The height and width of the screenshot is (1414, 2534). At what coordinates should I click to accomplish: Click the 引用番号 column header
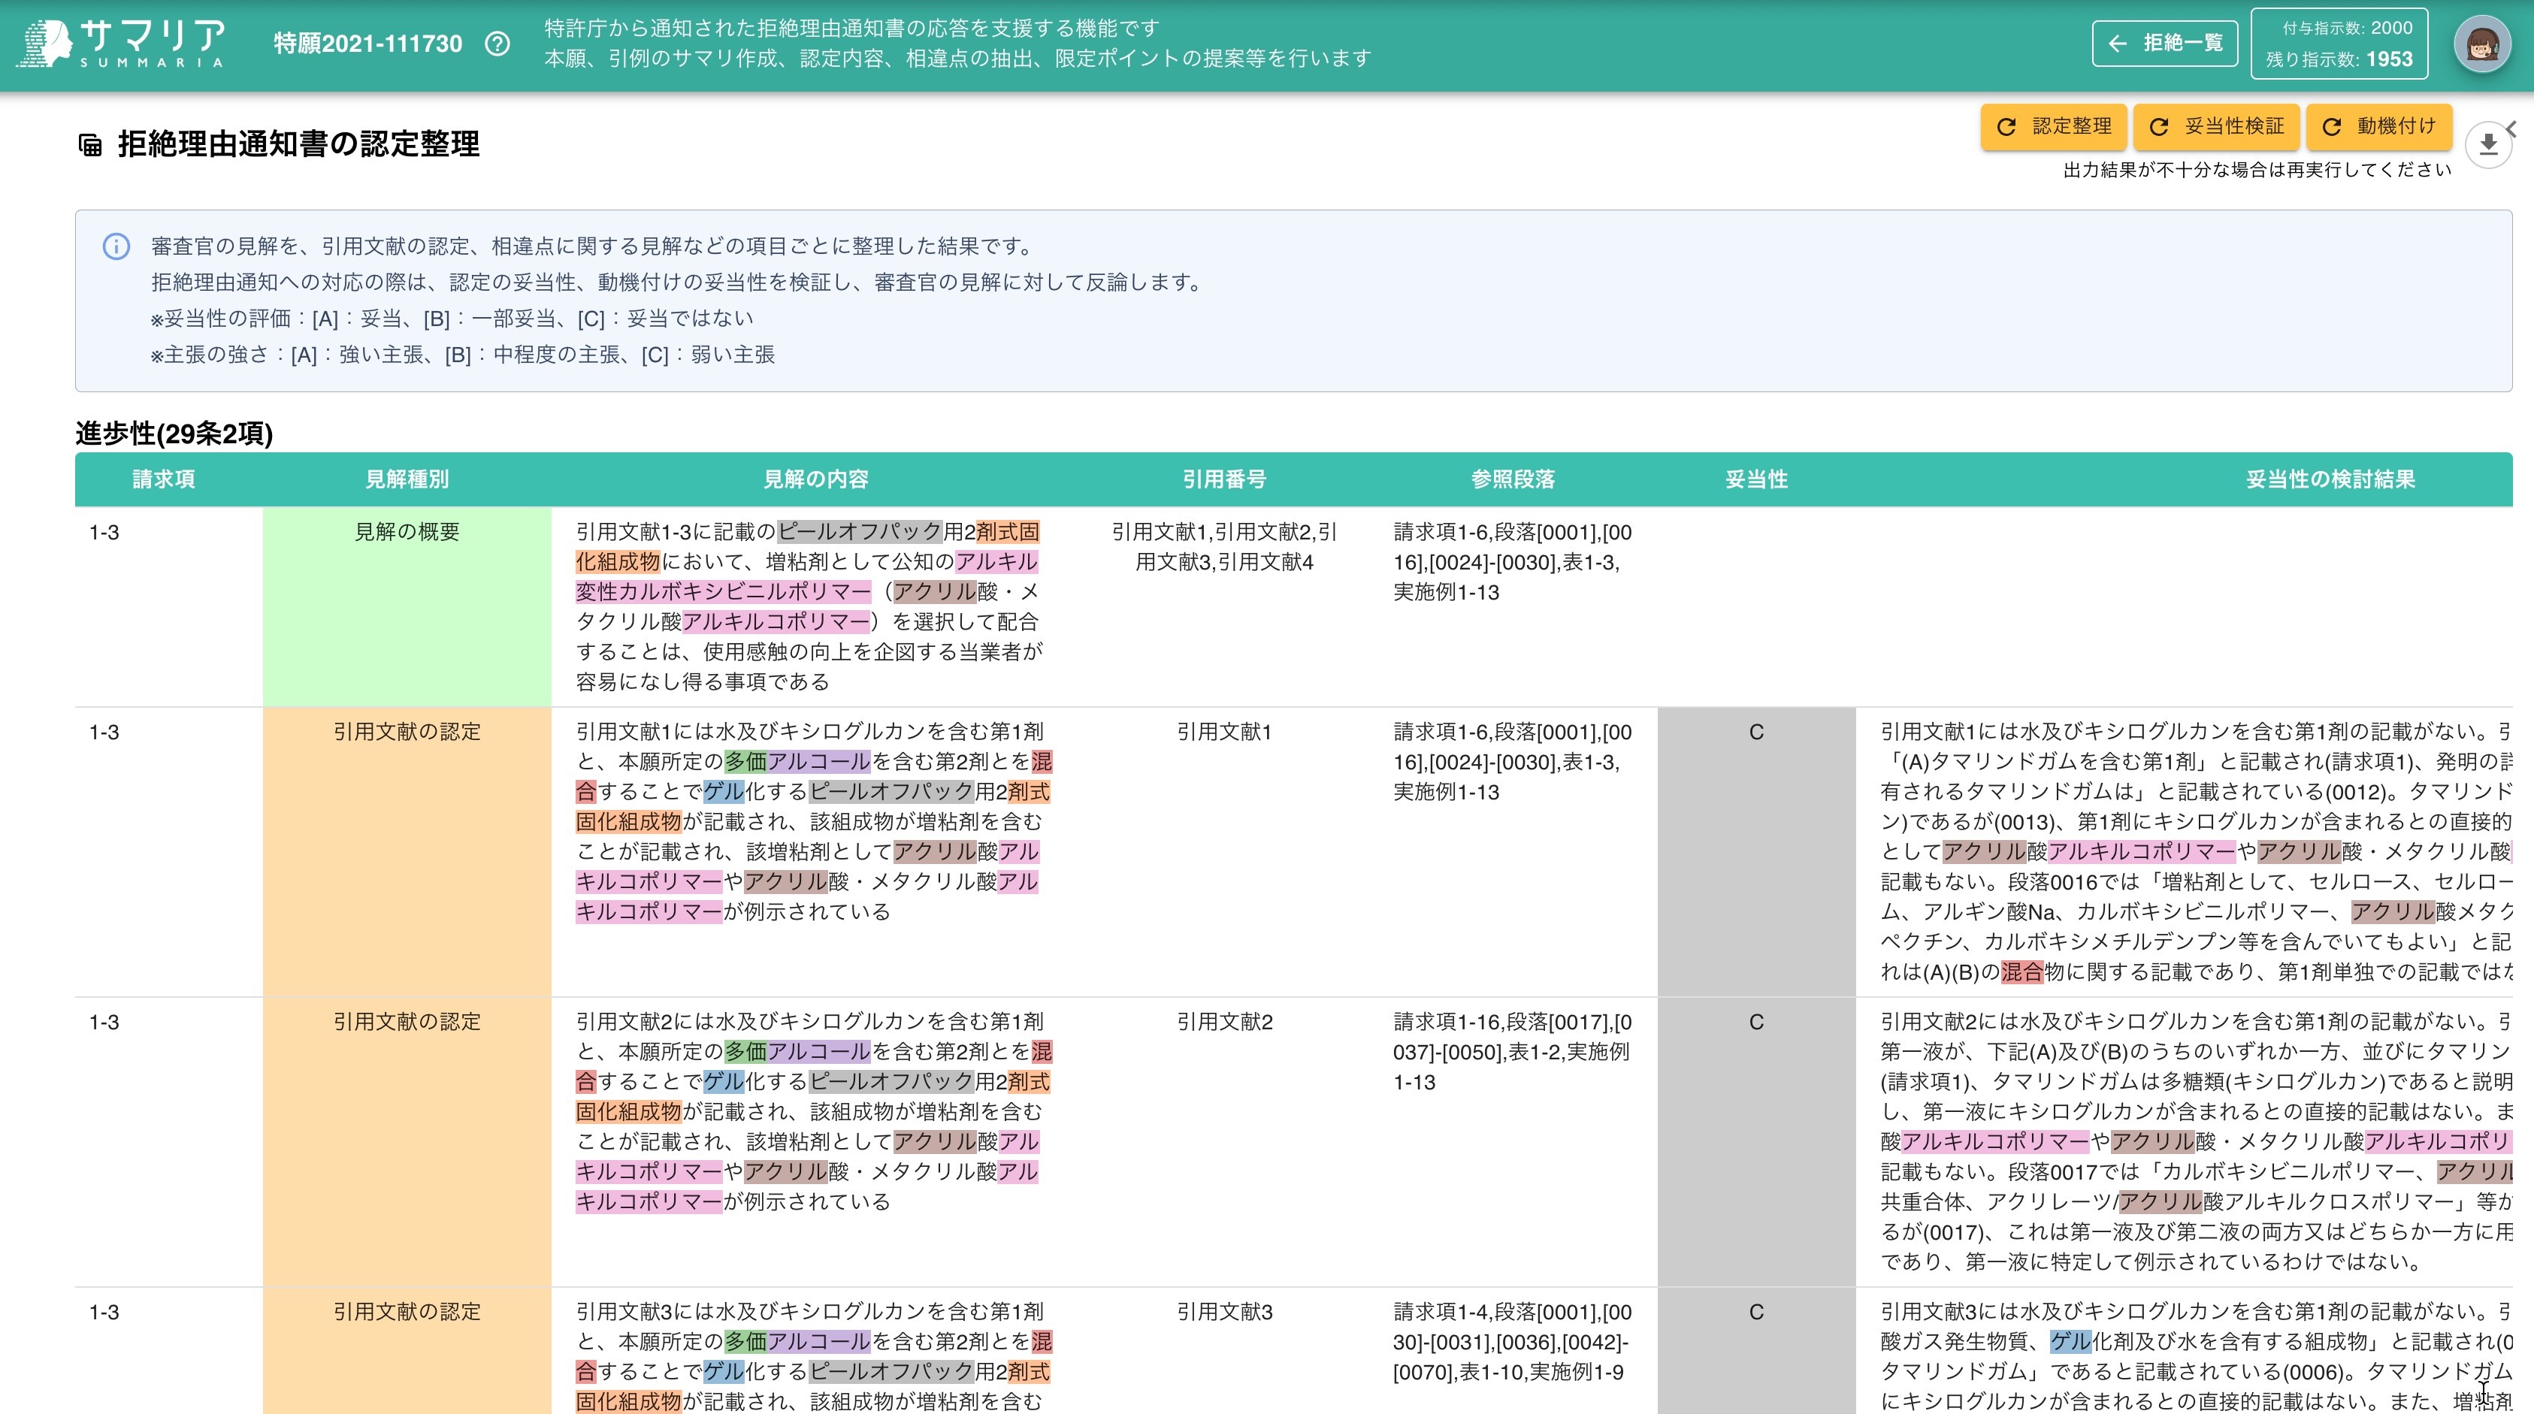1223,479
